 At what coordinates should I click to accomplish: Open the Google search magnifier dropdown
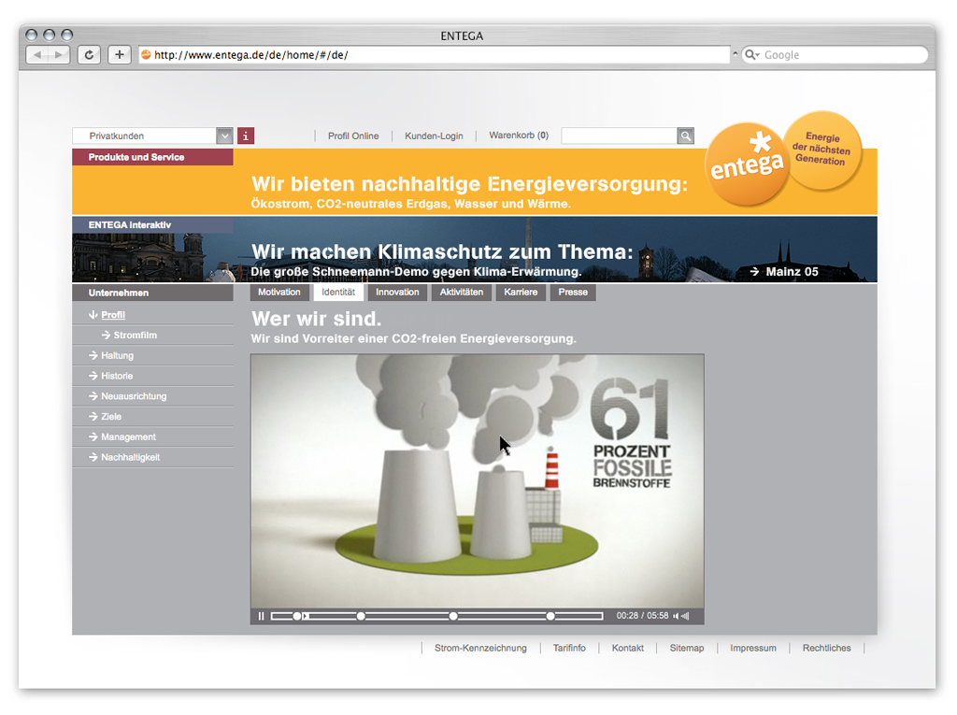point(752,55)
